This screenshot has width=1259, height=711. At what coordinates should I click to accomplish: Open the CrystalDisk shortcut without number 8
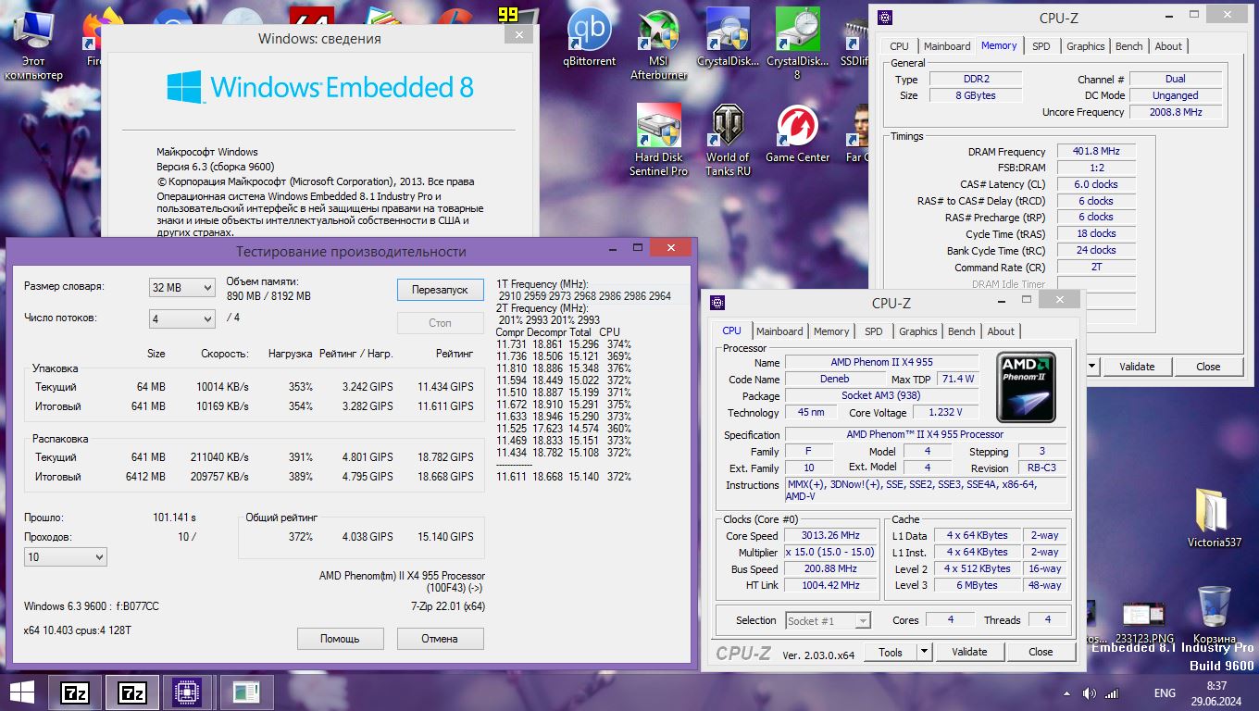[x=728, y=37]
